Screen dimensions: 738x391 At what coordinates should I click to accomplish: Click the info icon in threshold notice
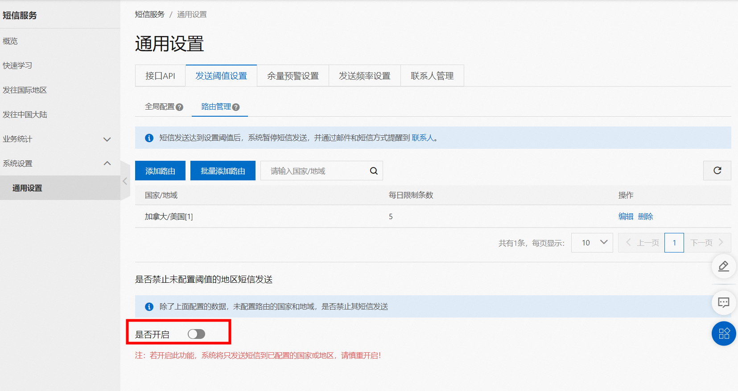point(149,138)
